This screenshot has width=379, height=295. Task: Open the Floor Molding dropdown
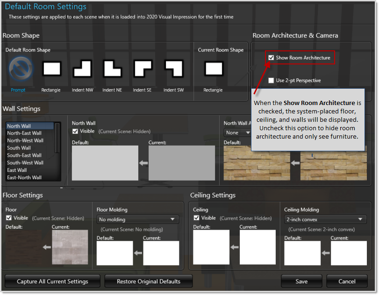pos(137,219)
